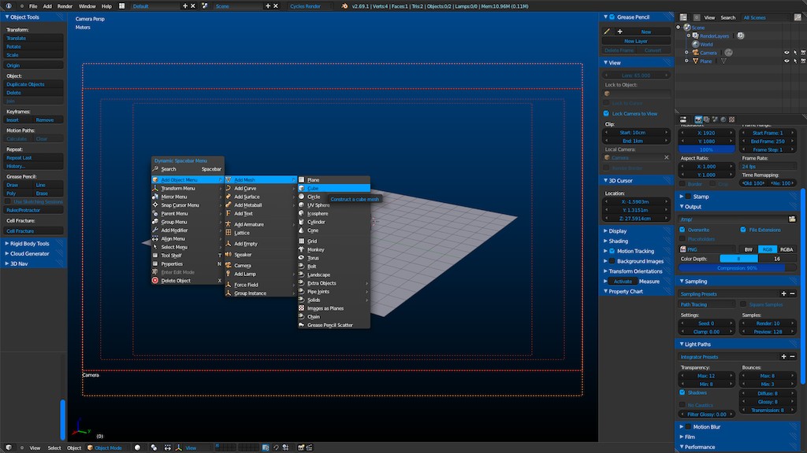Viewport: 807px width, 453px height.
Task: Switch to the World properties tab
Action: coord(723,120)
